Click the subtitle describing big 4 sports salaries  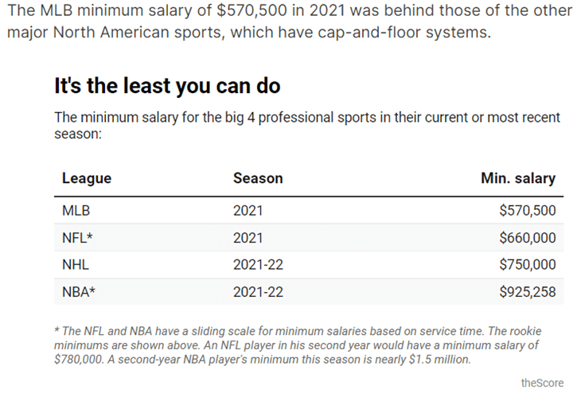pos(306,126)
